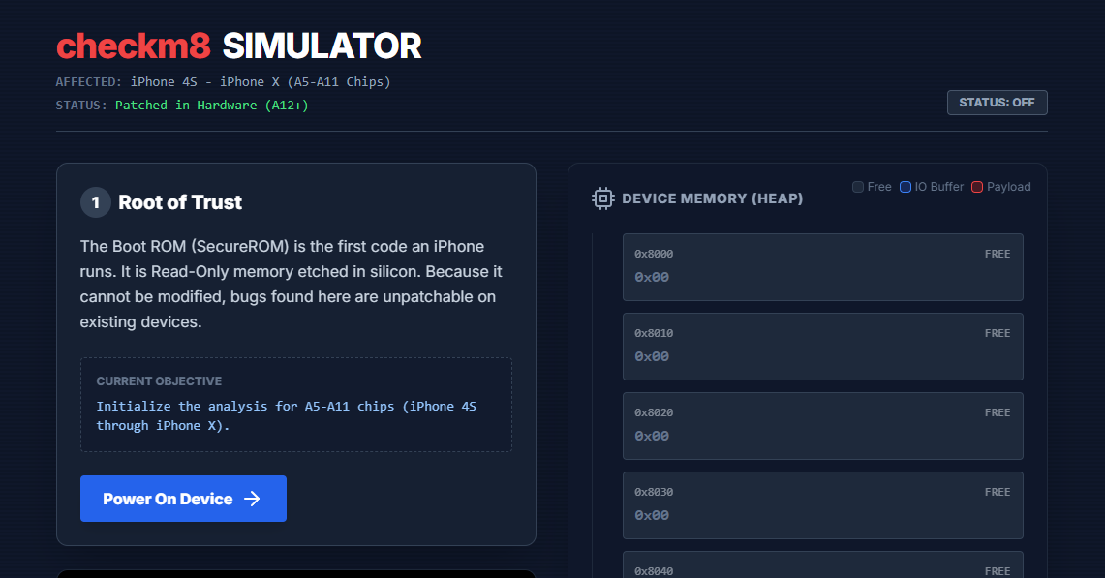Image resolution: width=1105 pixels, height=578 pixels.
Task: Select memory block at address 0x8020
Action: coord(822,426)
